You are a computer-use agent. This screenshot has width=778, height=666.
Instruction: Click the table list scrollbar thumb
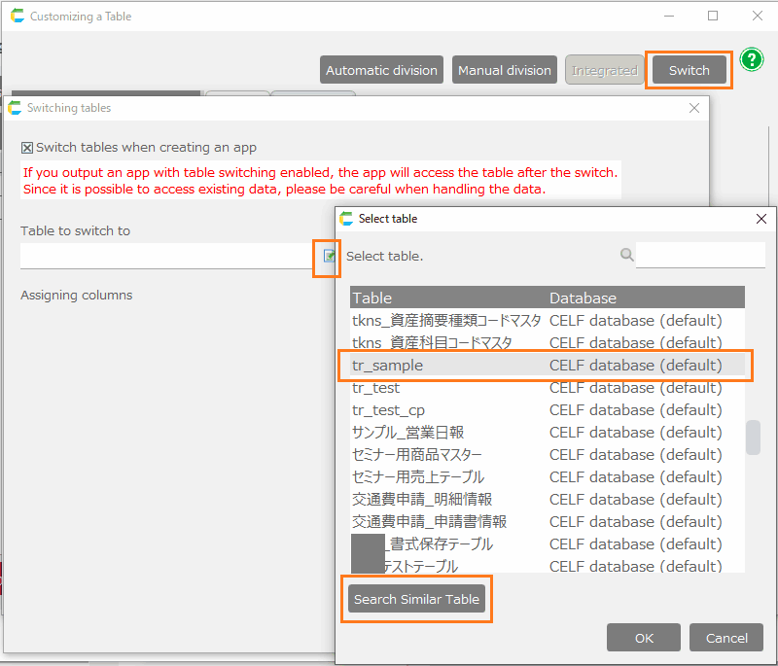coord(753,438)
